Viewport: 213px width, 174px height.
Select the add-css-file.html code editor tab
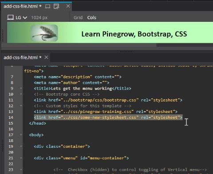click(23, 57)
